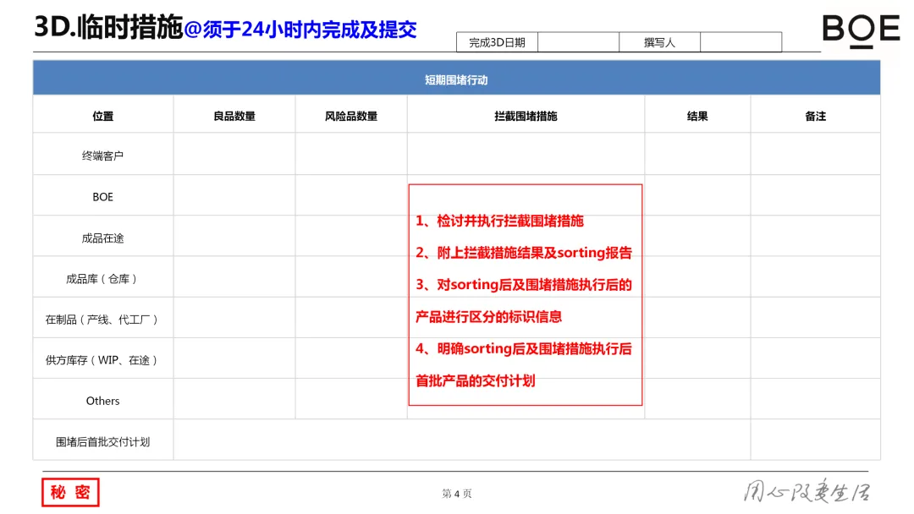Screen dimensions: 914x514
Task: Click the 结果 cell for 成品库（仓库）
Action: [x=697, y=276]
